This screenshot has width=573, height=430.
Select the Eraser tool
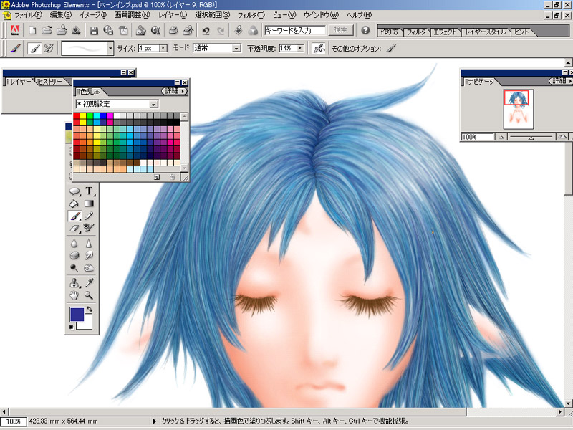[x=74, y=229]
